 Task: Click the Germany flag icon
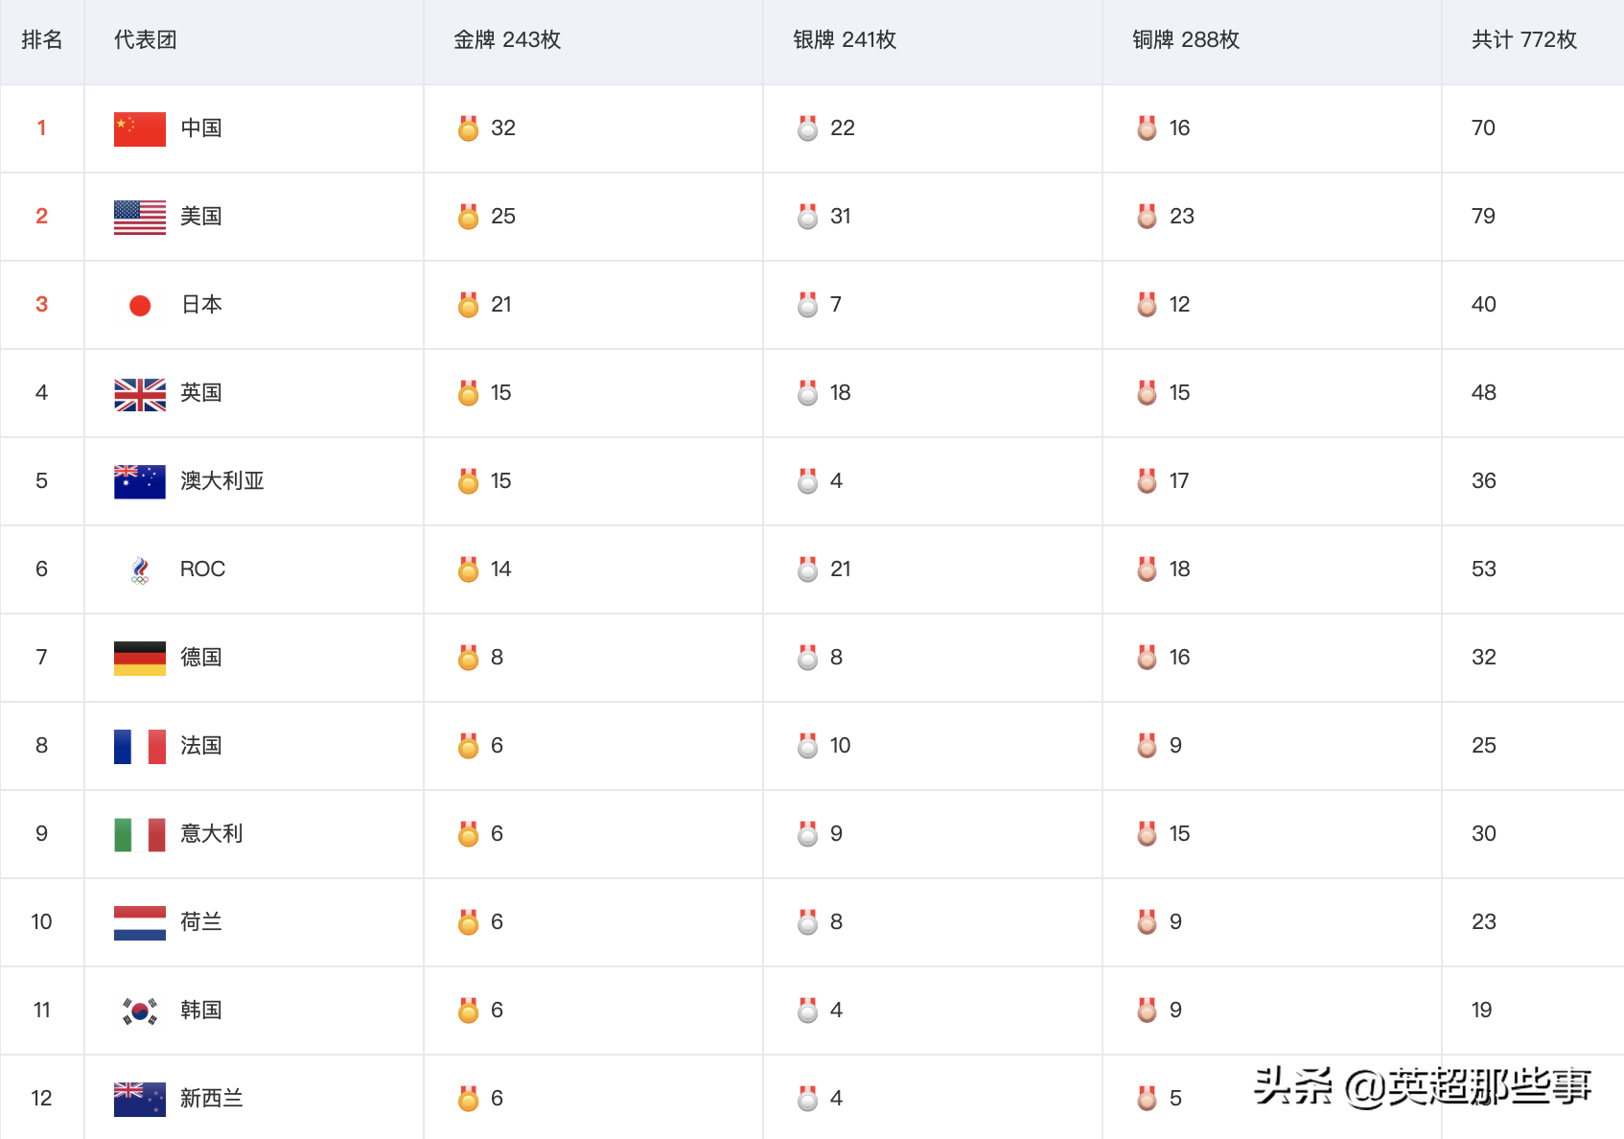pyautogui.click(x=139, y=658)
